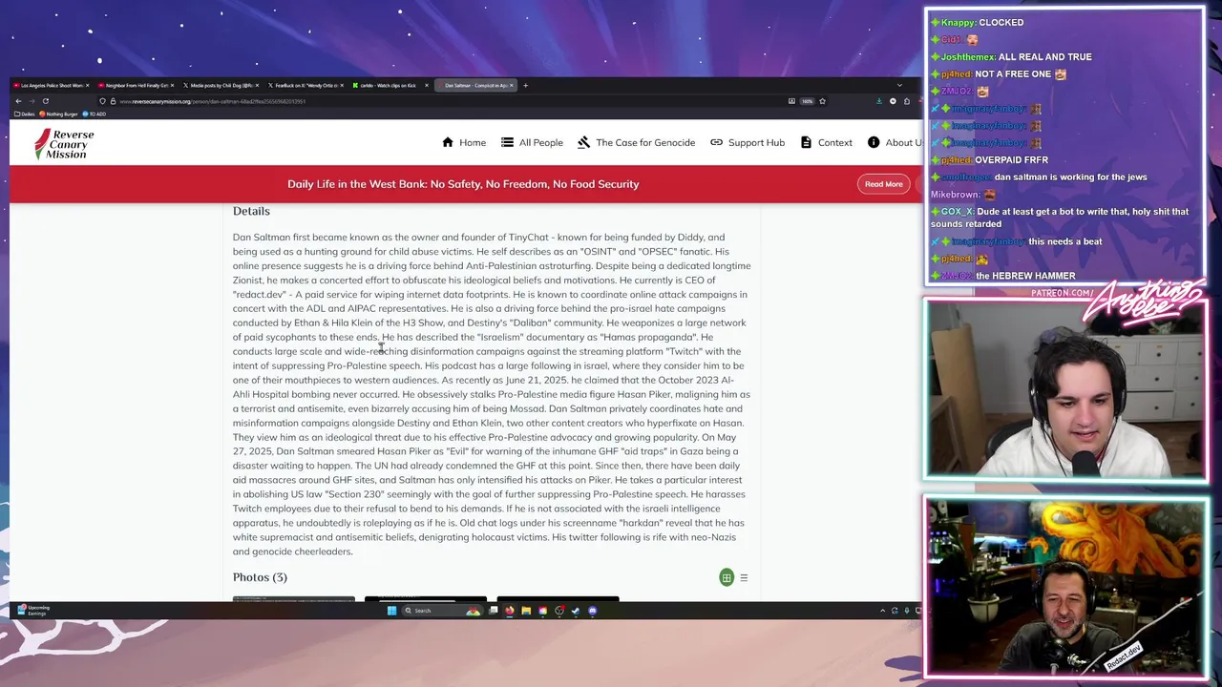Click the lower webcam feed
Screen dimensions: 1222x687
coord(1064,587)
